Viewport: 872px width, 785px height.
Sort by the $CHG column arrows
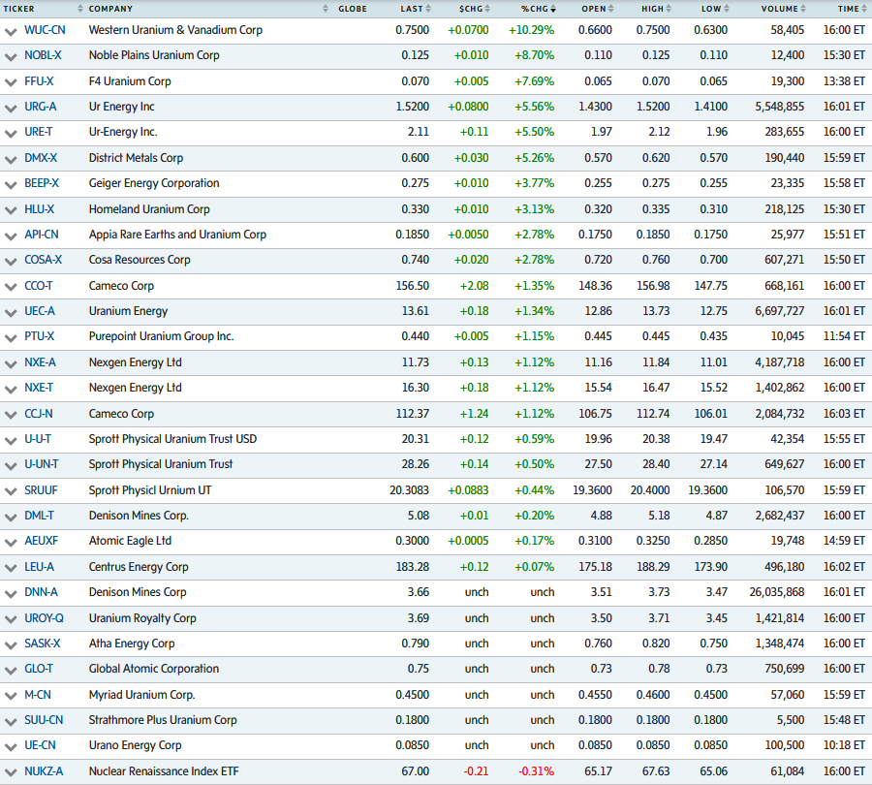487,9
